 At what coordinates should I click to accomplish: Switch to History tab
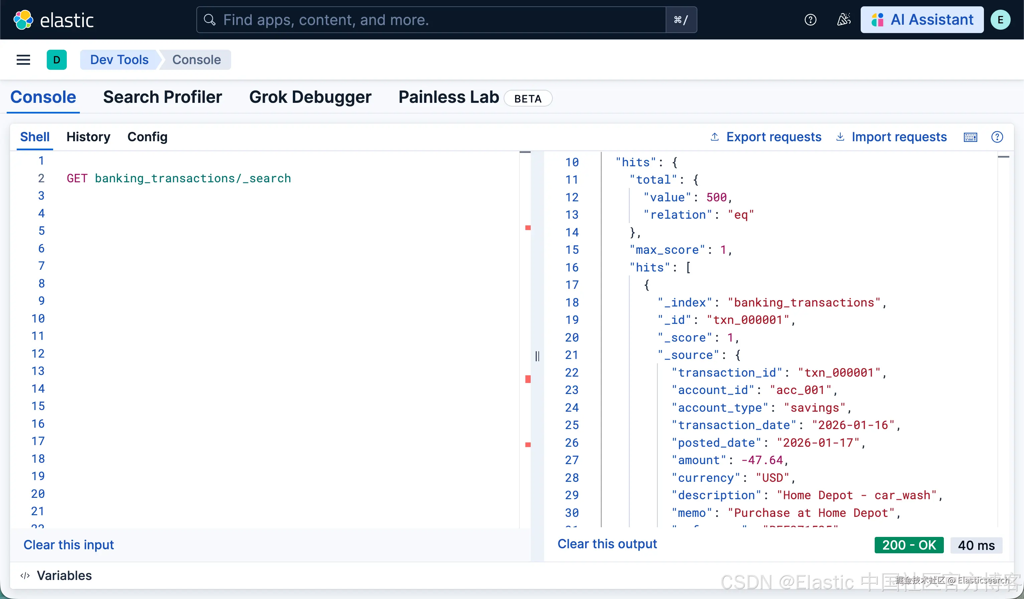(x=88, y=137)
